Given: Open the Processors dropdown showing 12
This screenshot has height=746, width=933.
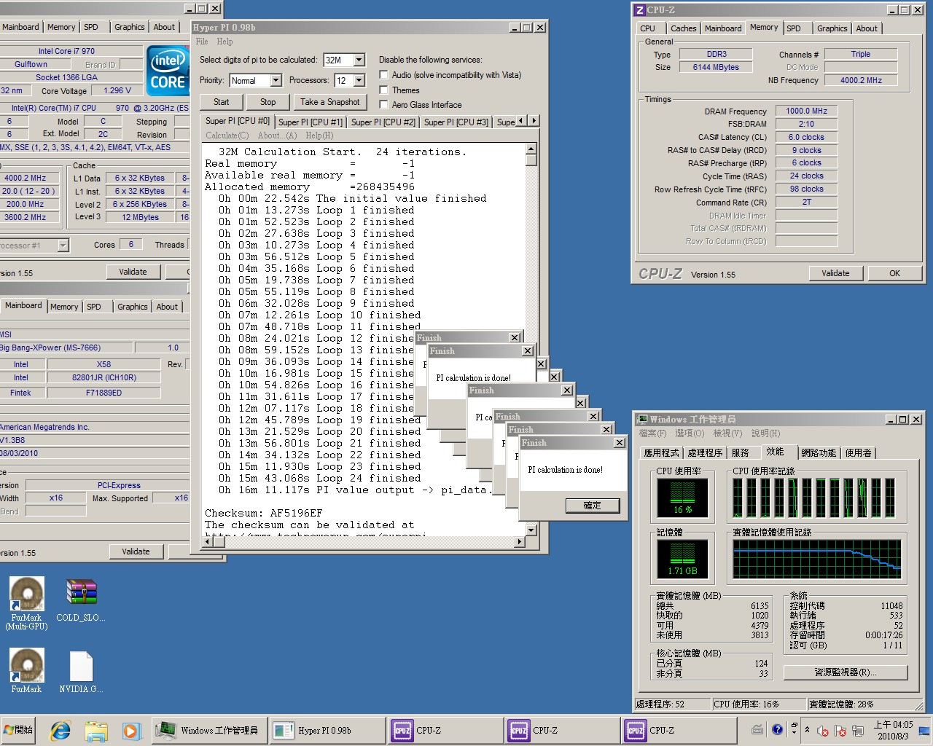Looking at the screenshot, I should (360, 80).
